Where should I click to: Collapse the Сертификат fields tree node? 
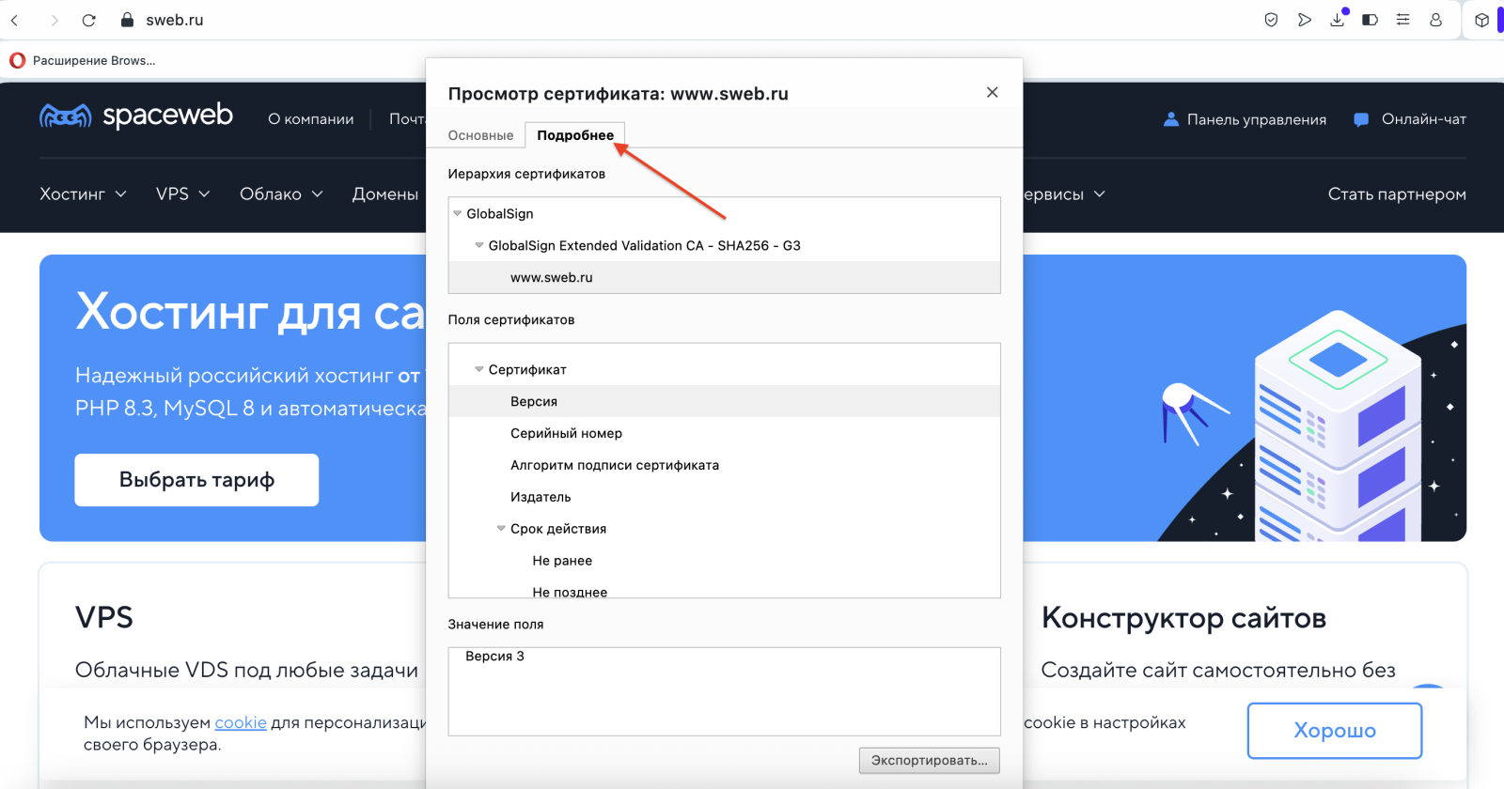479,370
